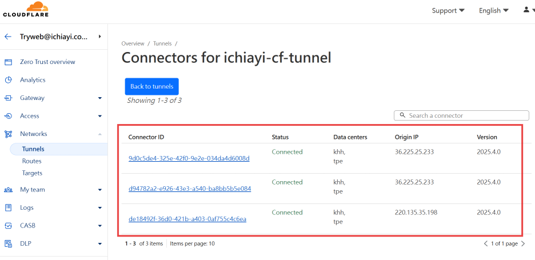The height and width of the screenshot is (260, 535).
Task: Expand the My team menu chevron
Action: (100, 190)
